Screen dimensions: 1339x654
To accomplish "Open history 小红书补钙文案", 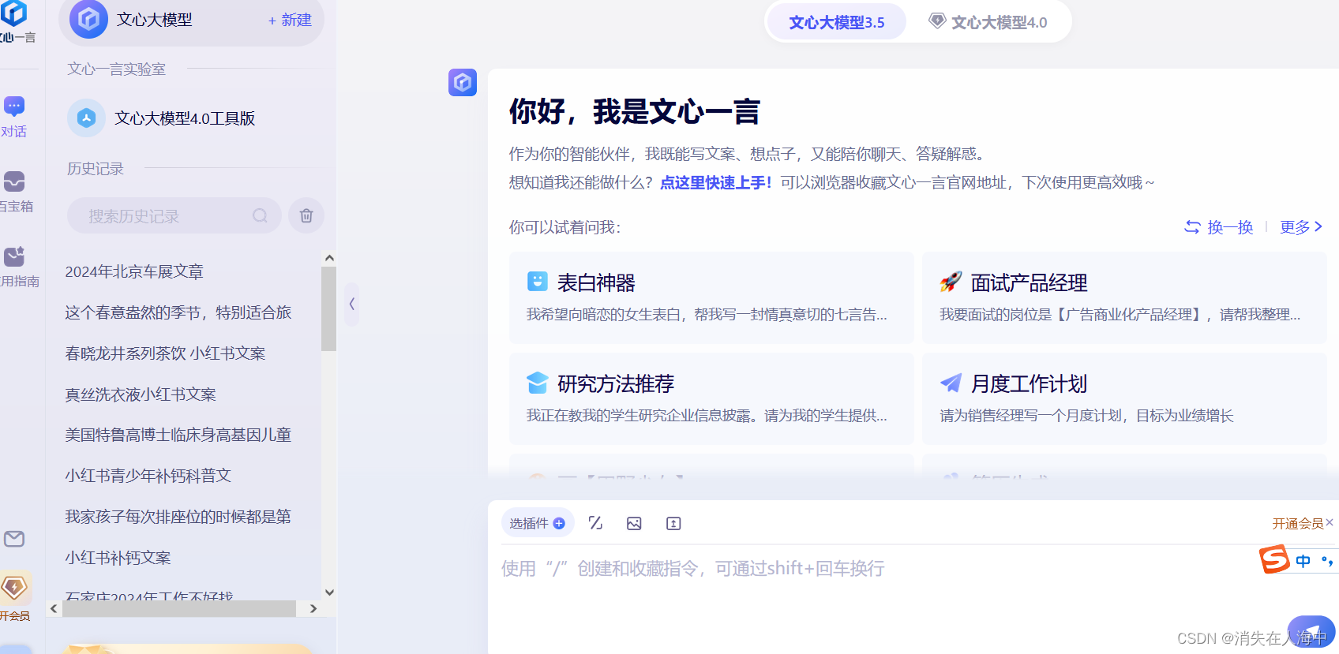I will pos(118,558).
